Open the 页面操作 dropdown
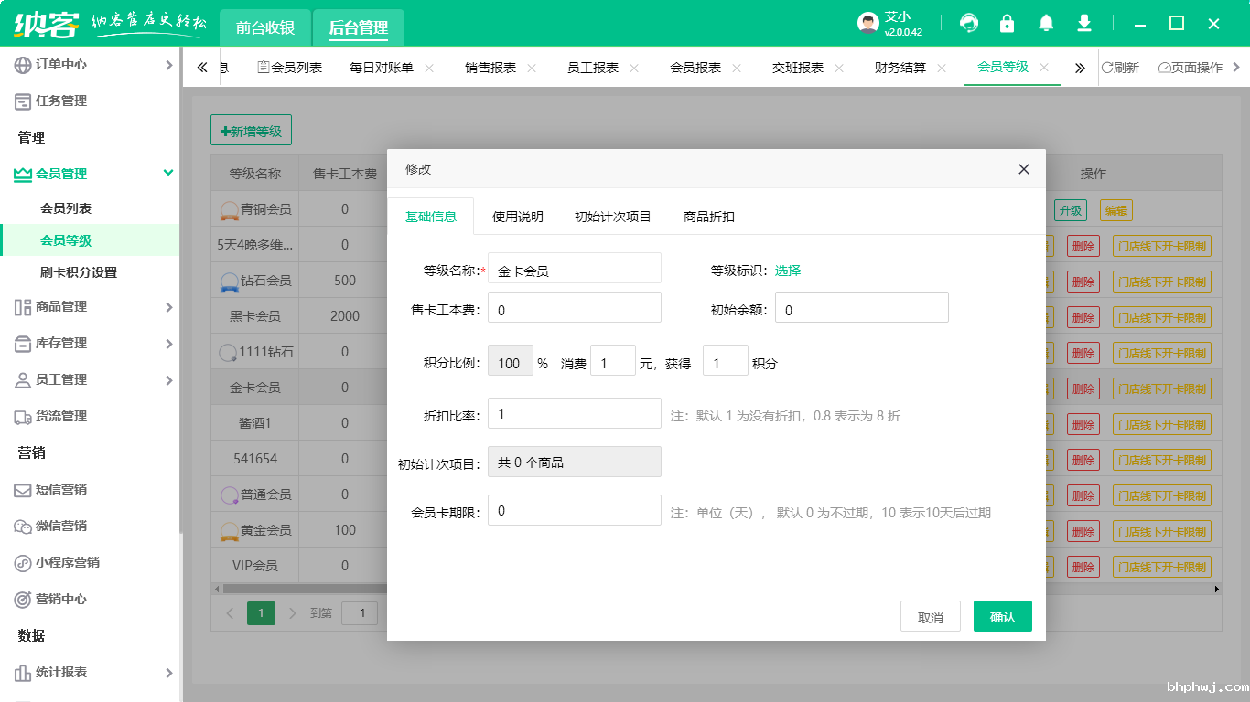Image resolution: width=1250 pixels, height=702 pixels. [x=1199, y=68]
